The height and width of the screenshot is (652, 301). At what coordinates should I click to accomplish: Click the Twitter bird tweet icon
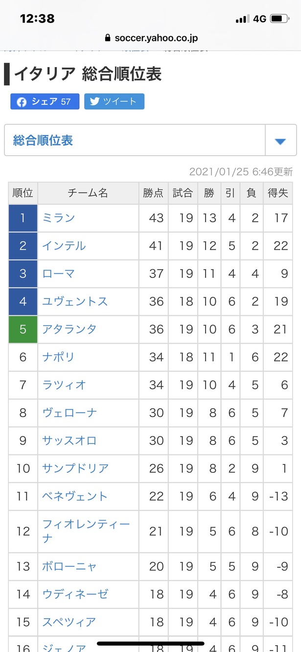pyautogui.click(x=94, y=102)
